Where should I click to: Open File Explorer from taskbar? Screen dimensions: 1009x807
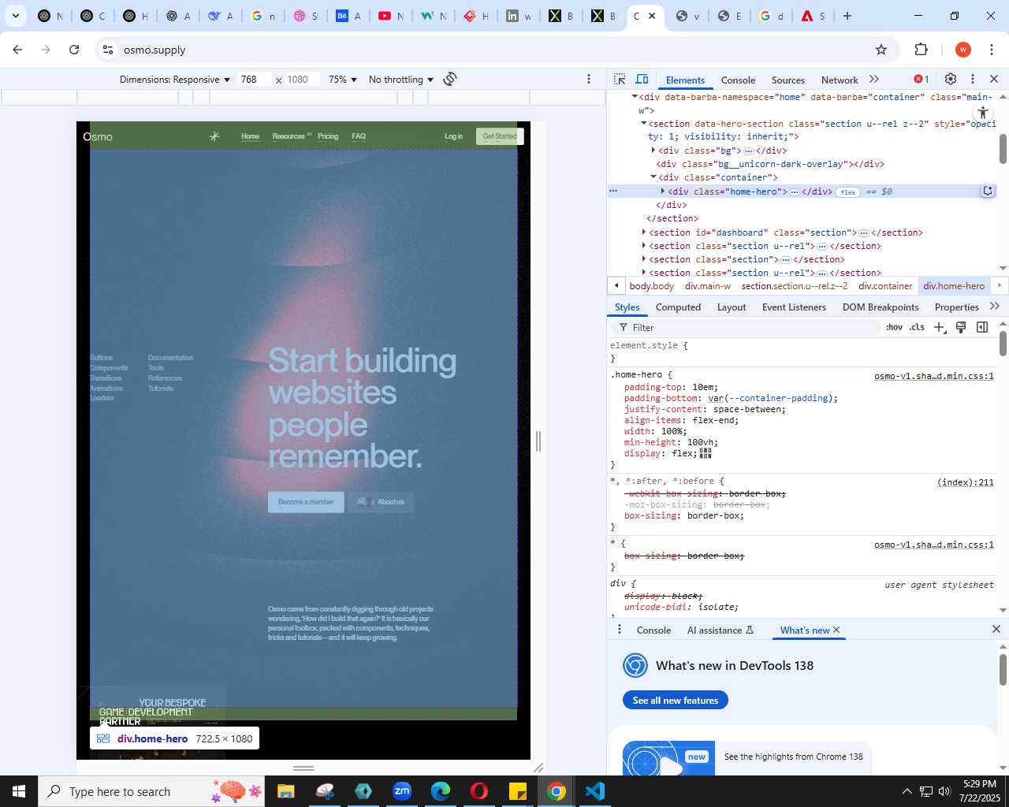click(285, 791)
